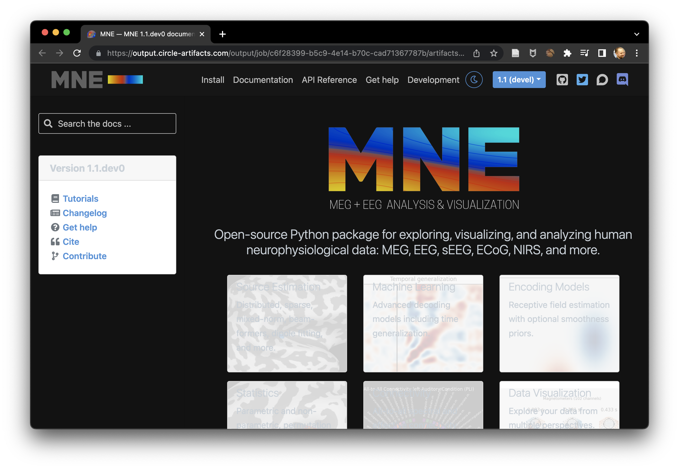Open the media control playlist icon

585,53
